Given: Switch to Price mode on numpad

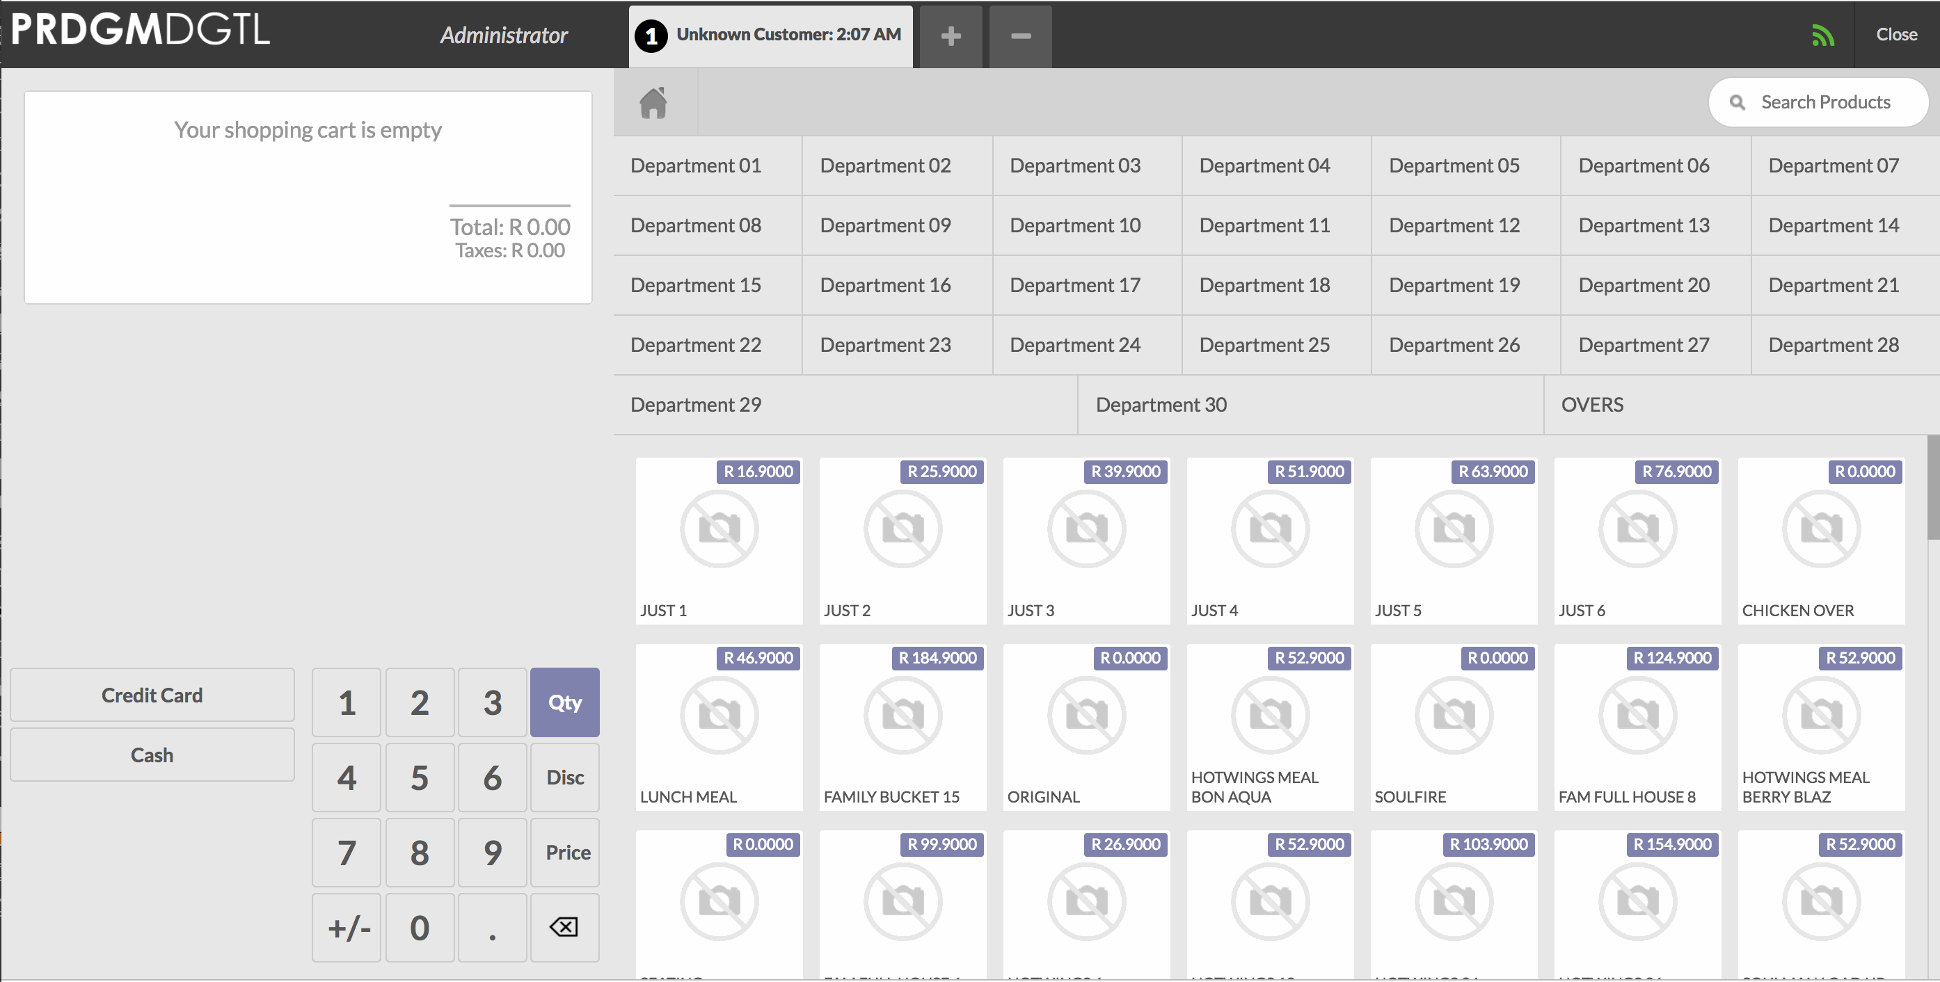Looking at the screenshot, I should [x=564, y=853].
